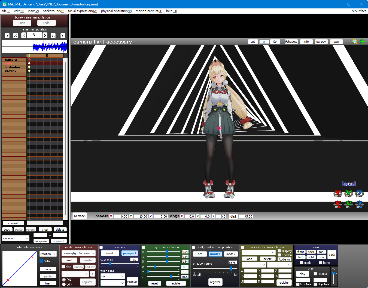Screen dimensions: 368x288
Task: Collapse the light manipulation panel
Action: tap(144, 247)
